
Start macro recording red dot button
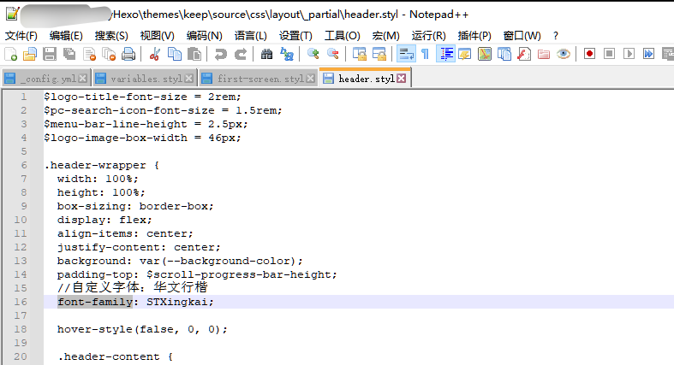click(589, 54)
